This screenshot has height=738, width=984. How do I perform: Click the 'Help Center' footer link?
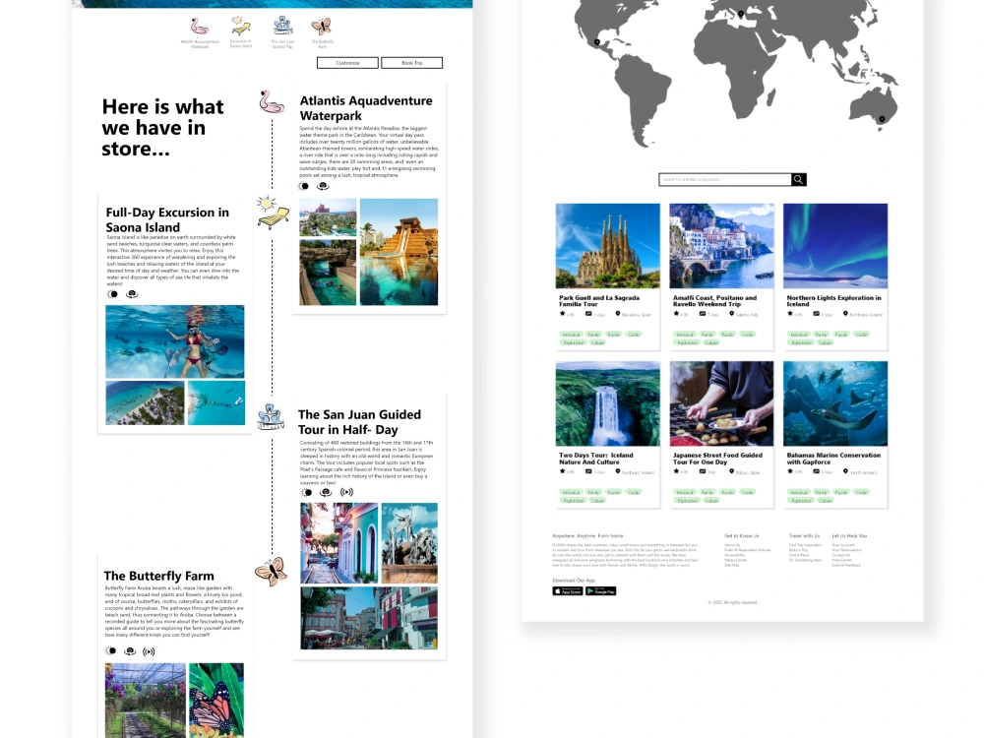coord(841,560)
